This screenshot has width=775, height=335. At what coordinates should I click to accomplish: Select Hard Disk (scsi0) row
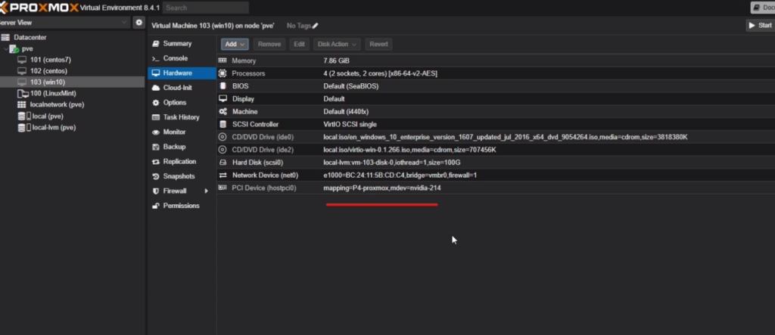coord(496,163)
